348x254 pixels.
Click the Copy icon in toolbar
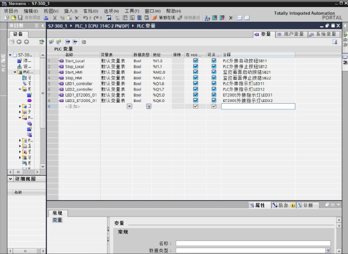62,18
